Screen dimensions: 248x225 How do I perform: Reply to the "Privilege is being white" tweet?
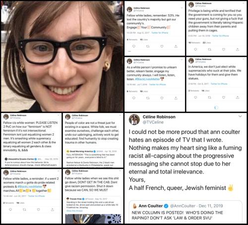pyautogui.click(x=195, y=50)
